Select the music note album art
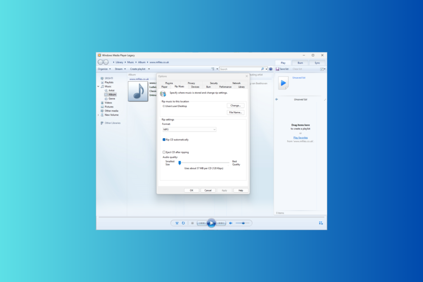Screen dimensions: 423x282 (138, 91)
